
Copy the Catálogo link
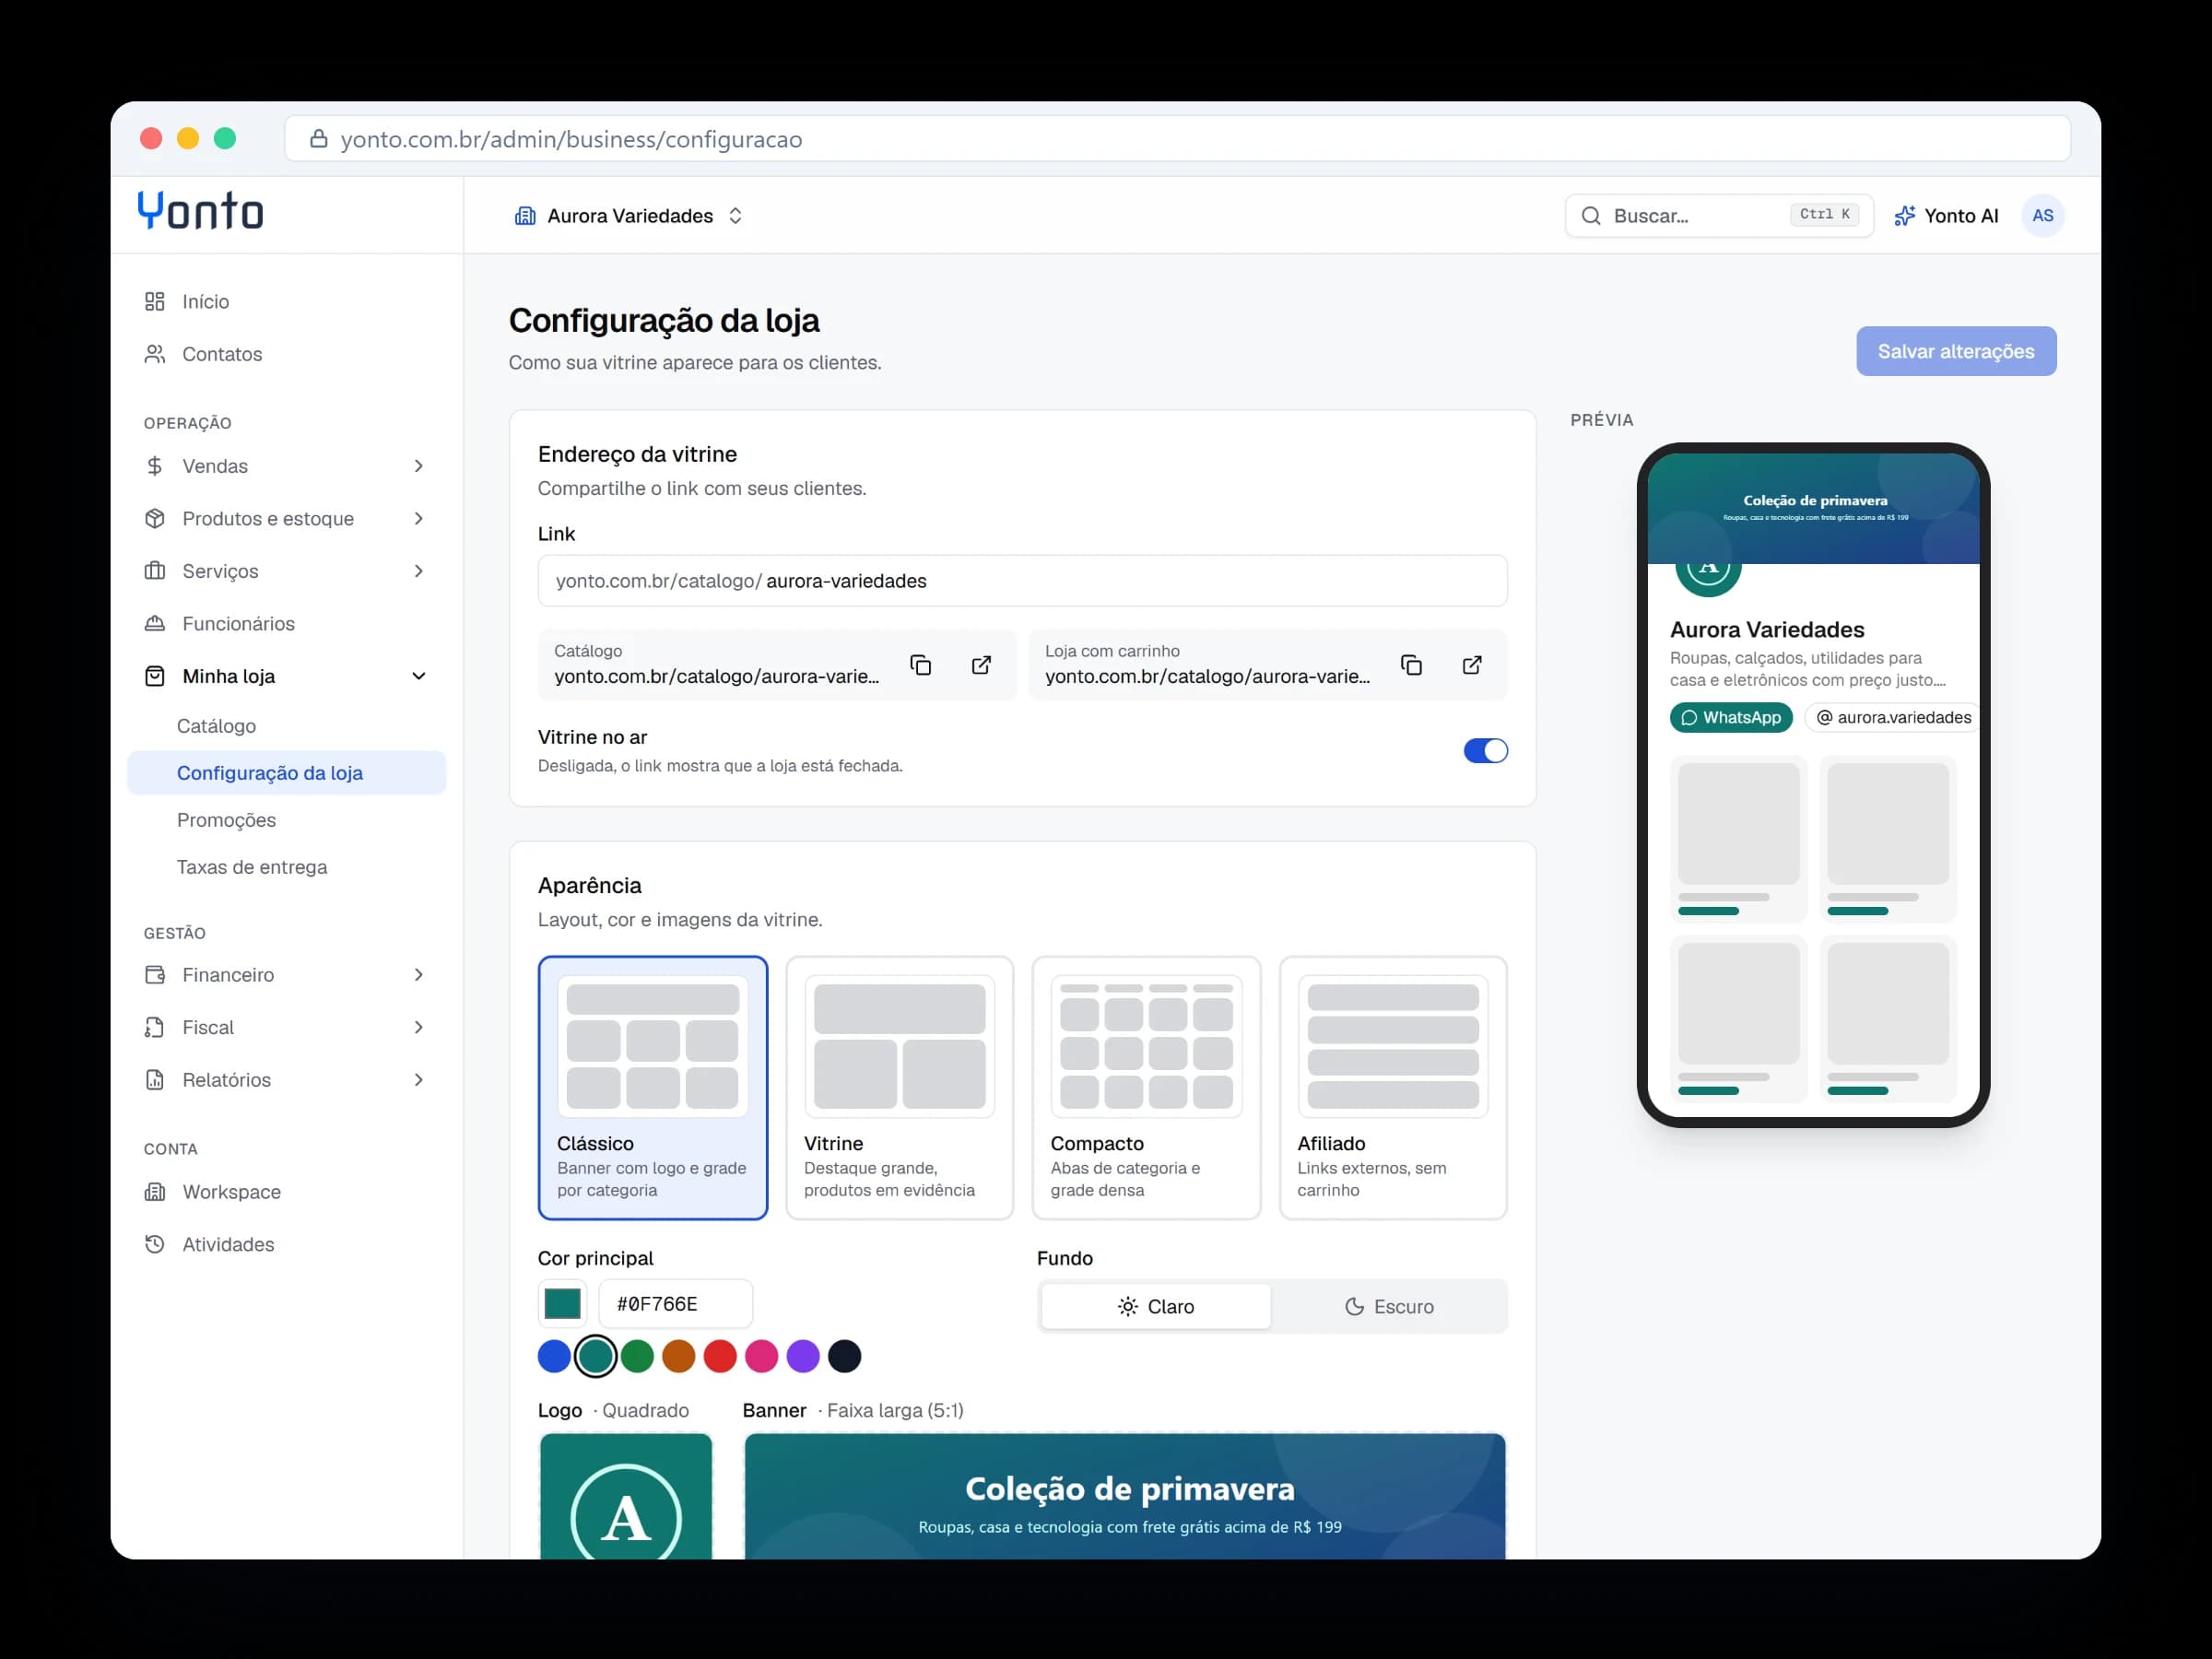coord(920,665)
